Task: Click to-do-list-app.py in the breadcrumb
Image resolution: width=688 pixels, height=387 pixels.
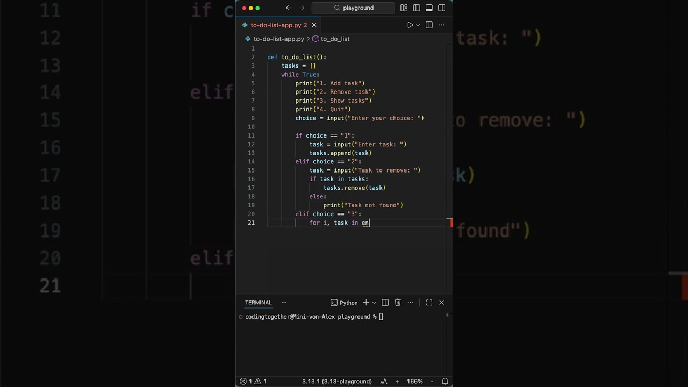Action: [x=278, y=39]
